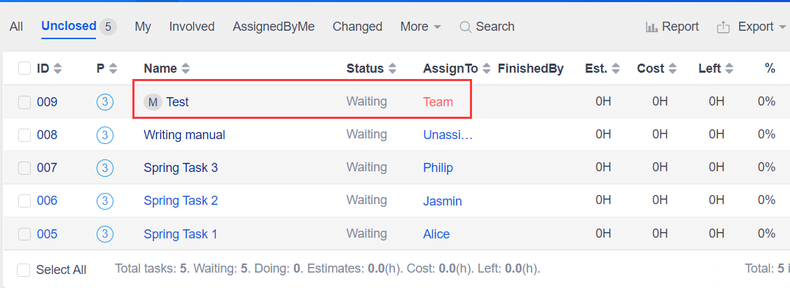The height and width of the screenshot is (288, 790).
Task: Sort by Status column arrows
Action: 392,69
